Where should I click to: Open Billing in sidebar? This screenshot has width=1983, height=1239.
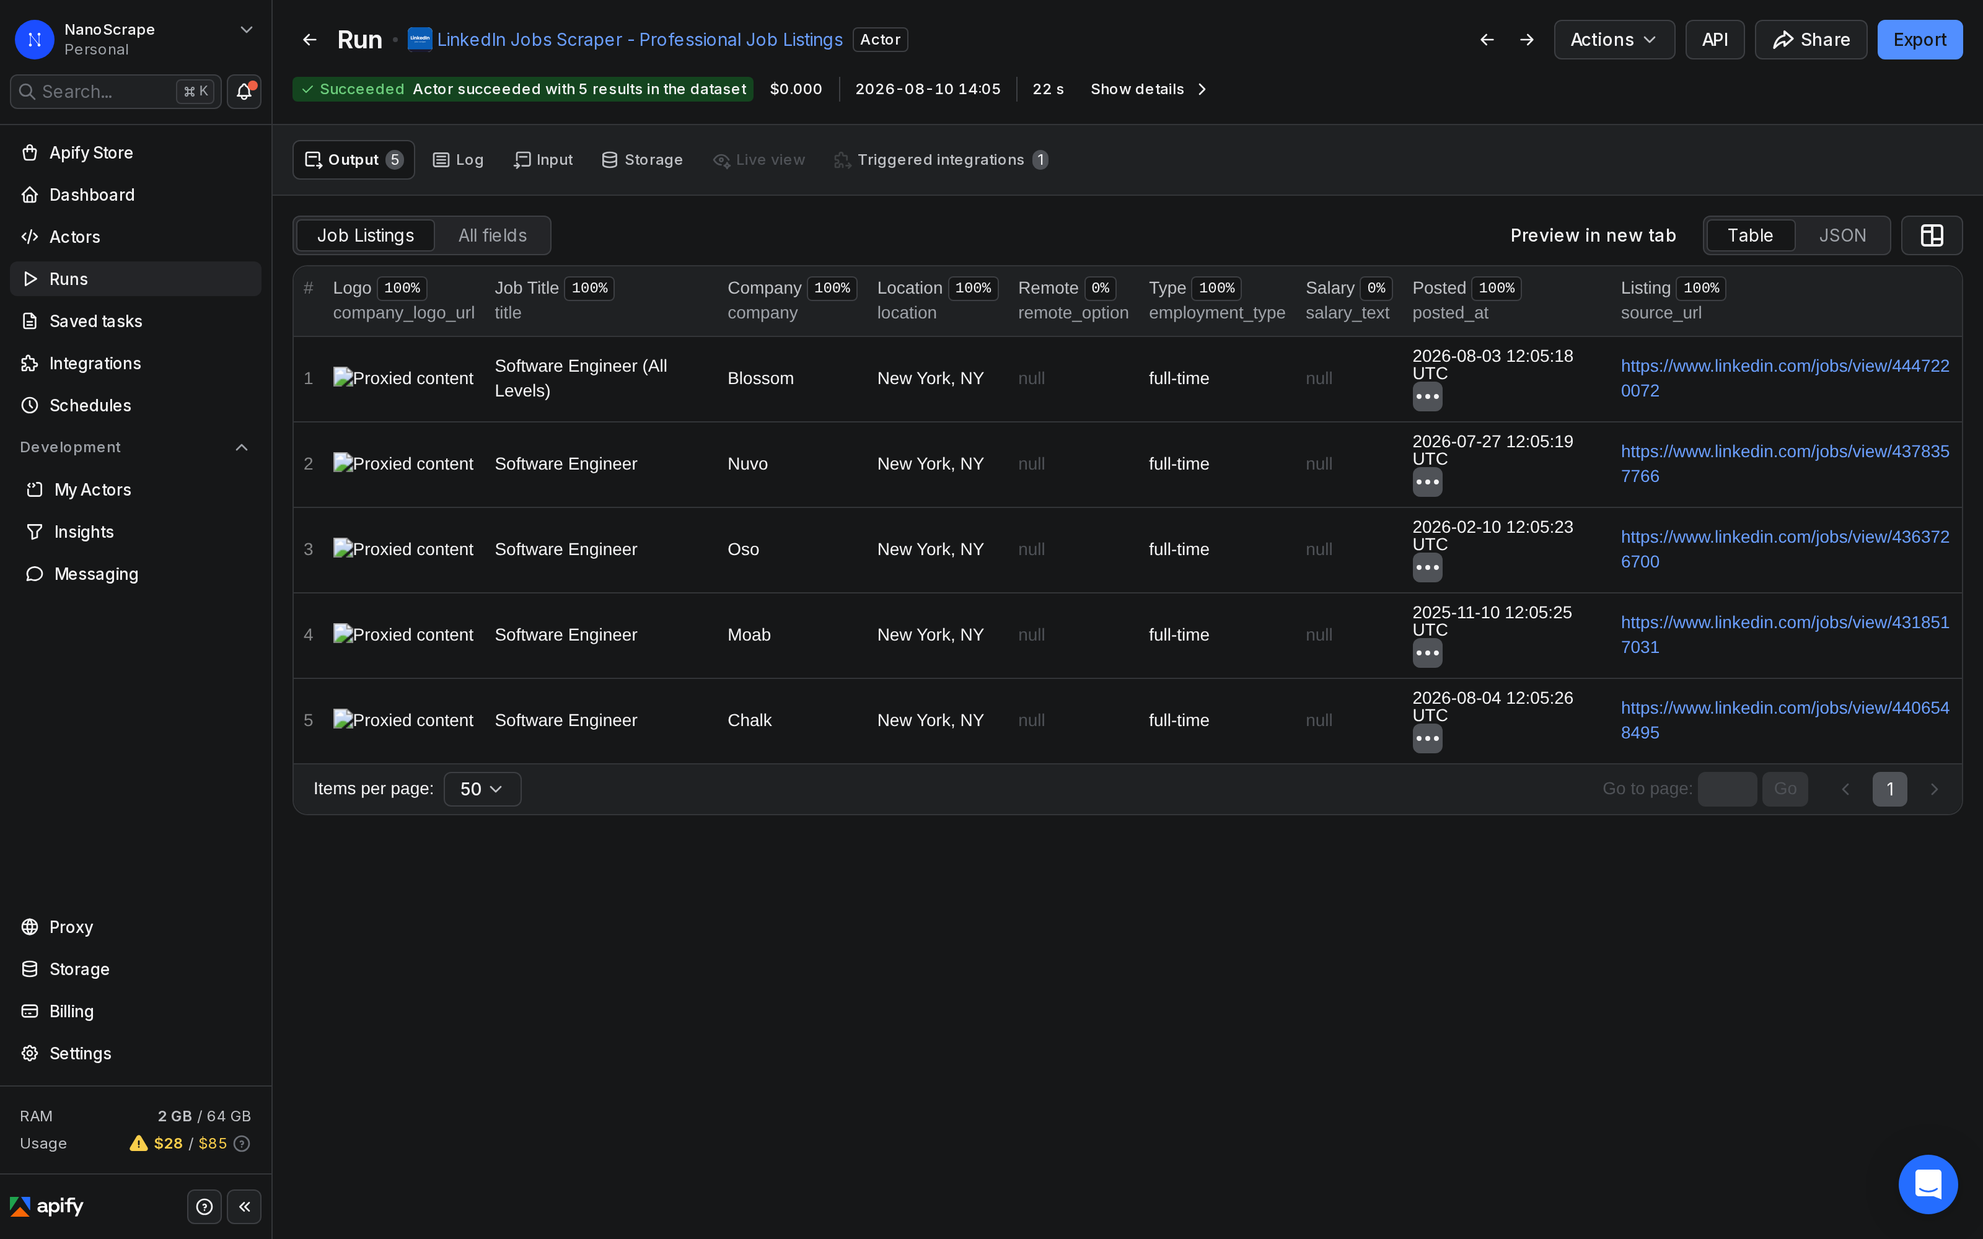coord(135,1011)
